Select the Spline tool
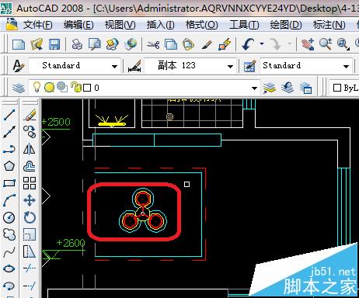This screenshot has height=298, width=359. [9, 251]
